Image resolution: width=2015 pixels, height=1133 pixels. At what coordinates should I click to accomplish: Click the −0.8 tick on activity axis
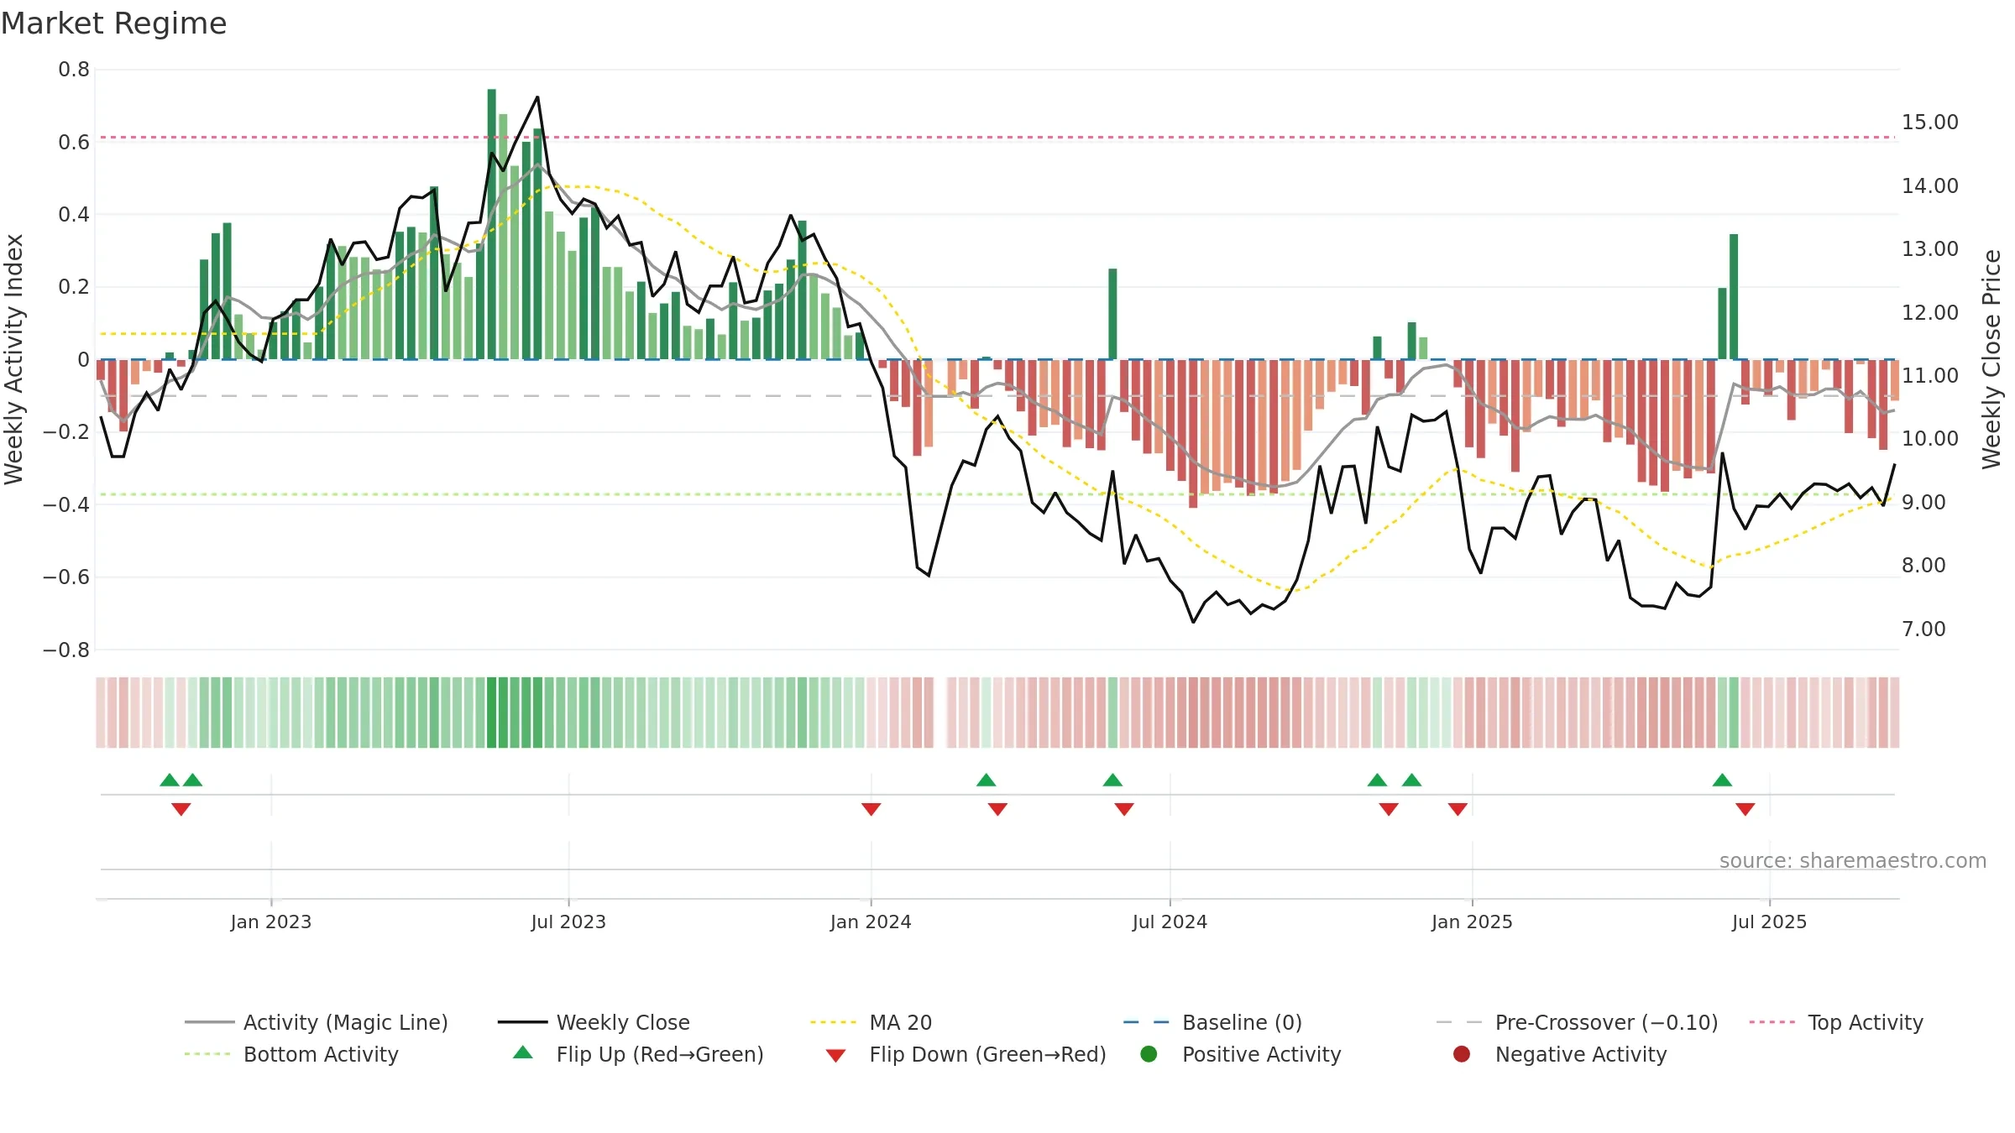(66, 650)
